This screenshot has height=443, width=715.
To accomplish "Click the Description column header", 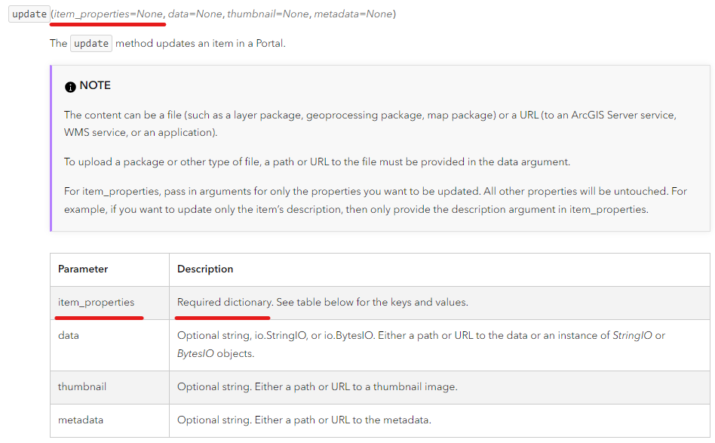I will pyautogui.click(x=205, y=269).
